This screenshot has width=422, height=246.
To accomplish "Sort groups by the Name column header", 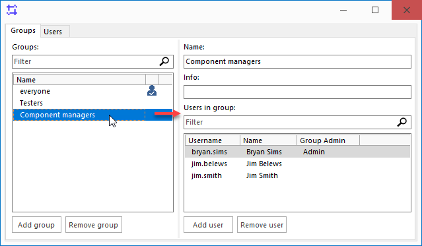I will (79, 80).
